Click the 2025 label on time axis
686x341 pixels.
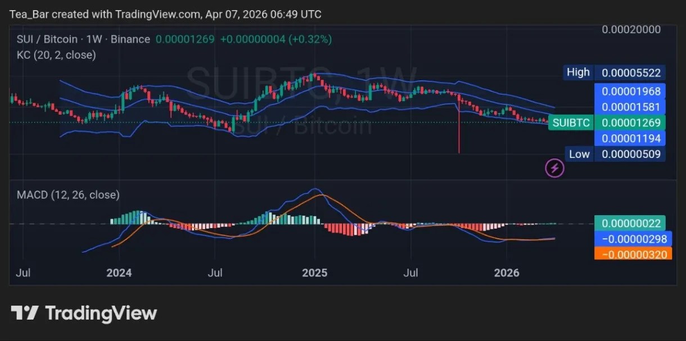coord(314,273)
